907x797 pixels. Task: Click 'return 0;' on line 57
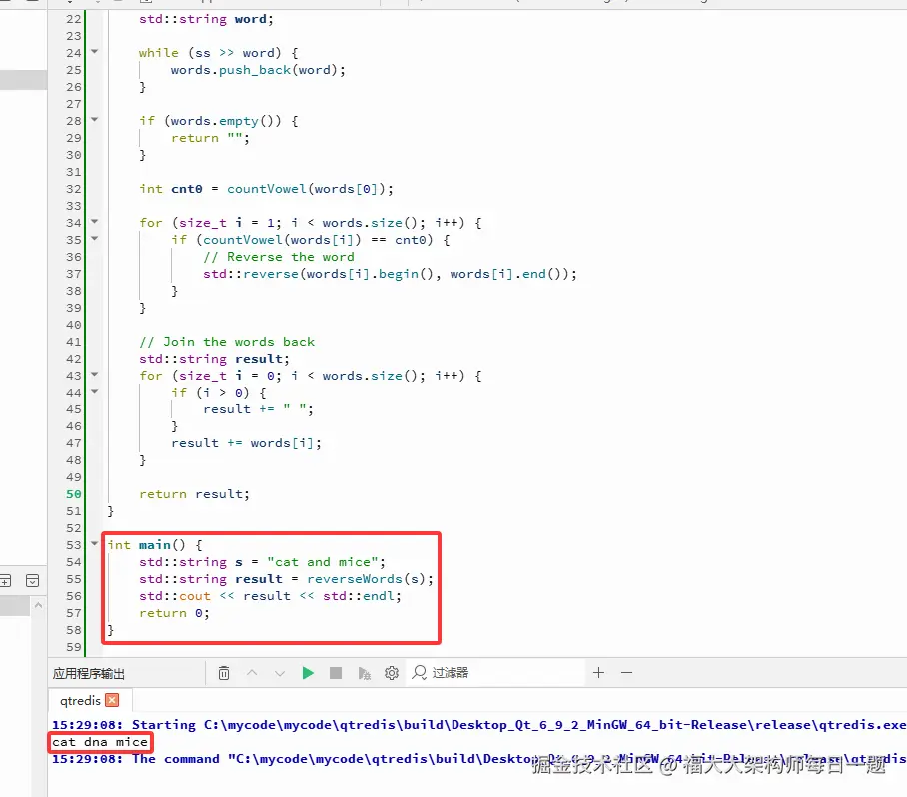(x=174, y=613)
